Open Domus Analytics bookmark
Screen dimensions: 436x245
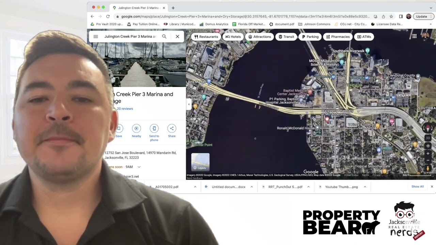click(x=214, y=24)
